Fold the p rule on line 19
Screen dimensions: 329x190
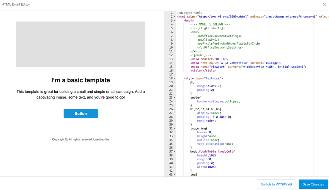(x=174, y=82)
